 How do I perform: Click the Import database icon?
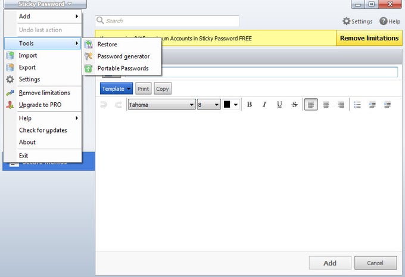[x=10, y=55]
